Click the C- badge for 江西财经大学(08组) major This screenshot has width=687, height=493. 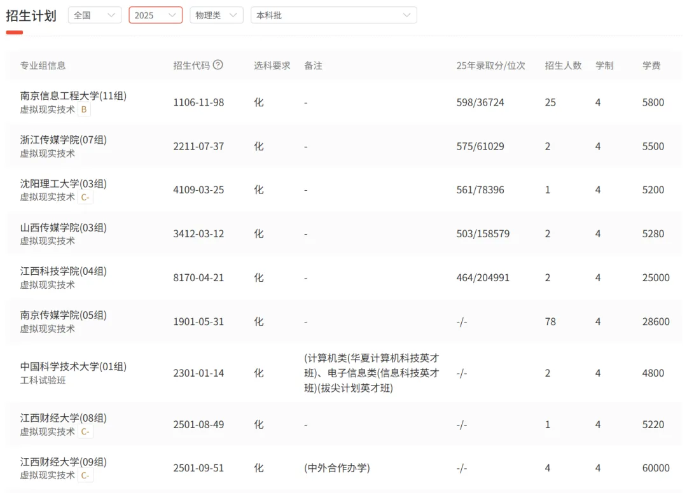[85, 431]
